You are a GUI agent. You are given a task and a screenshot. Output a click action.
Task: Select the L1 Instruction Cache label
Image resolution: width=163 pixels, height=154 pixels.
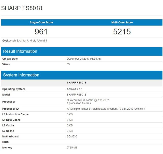coord(15,114)
